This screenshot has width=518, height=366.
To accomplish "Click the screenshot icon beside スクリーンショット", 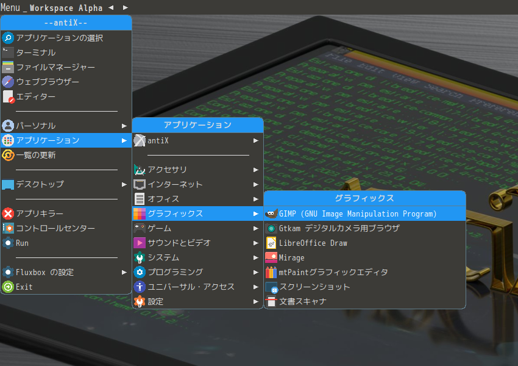I will point(272,287).
